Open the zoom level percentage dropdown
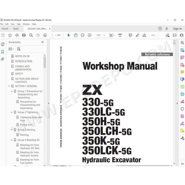This screenshot has height=185, width=185. (x=104, y=35)
